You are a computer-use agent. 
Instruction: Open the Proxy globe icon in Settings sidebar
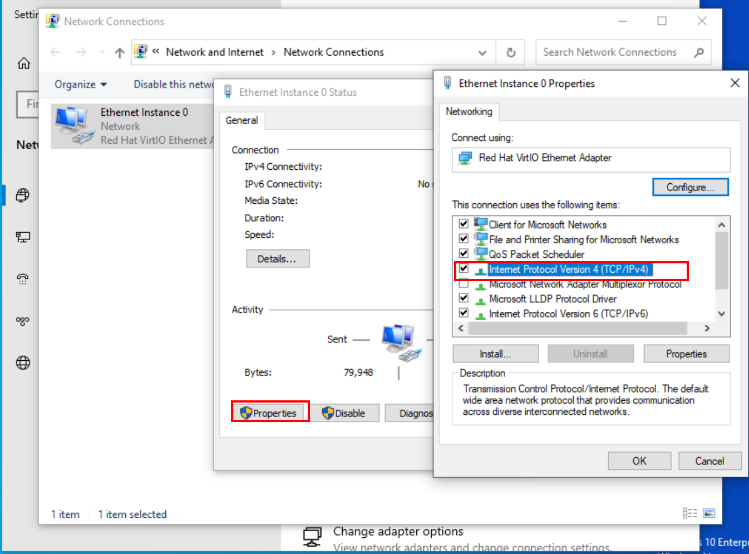pos(23,363)
